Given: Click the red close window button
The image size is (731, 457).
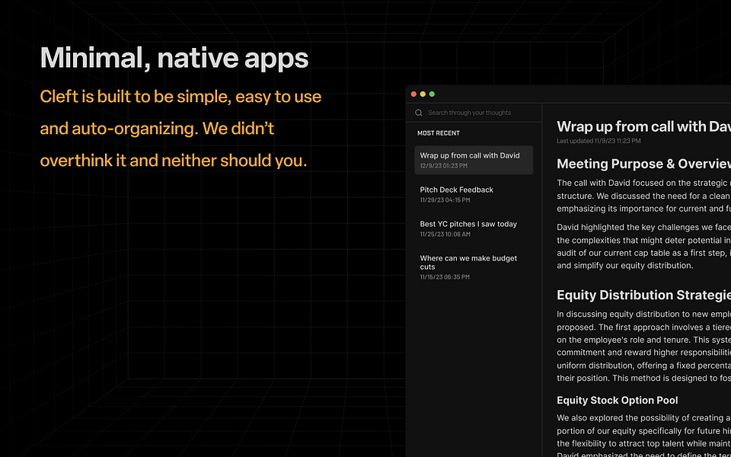Looking at the screenshot, I should click(x=413, y=94).
